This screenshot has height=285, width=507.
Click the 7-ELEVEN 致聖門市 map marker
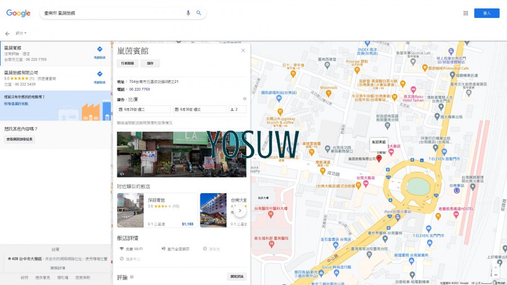444,152
